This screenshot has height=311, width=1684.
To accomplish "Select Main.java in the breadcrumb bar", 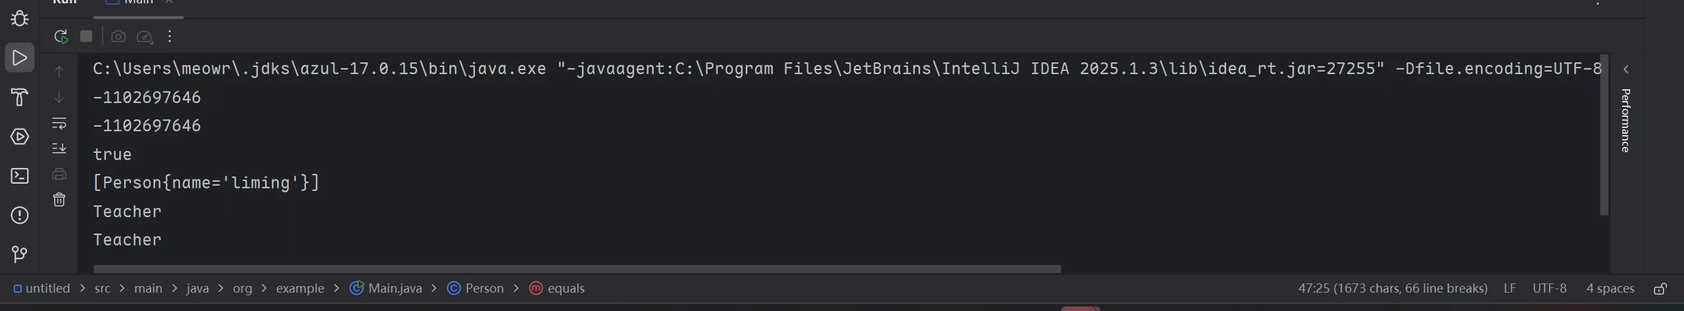I will [395, 289].
